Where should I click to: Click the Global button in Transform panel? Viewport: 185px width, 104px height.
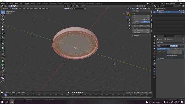pyautogui.click(x=137, y=22)
